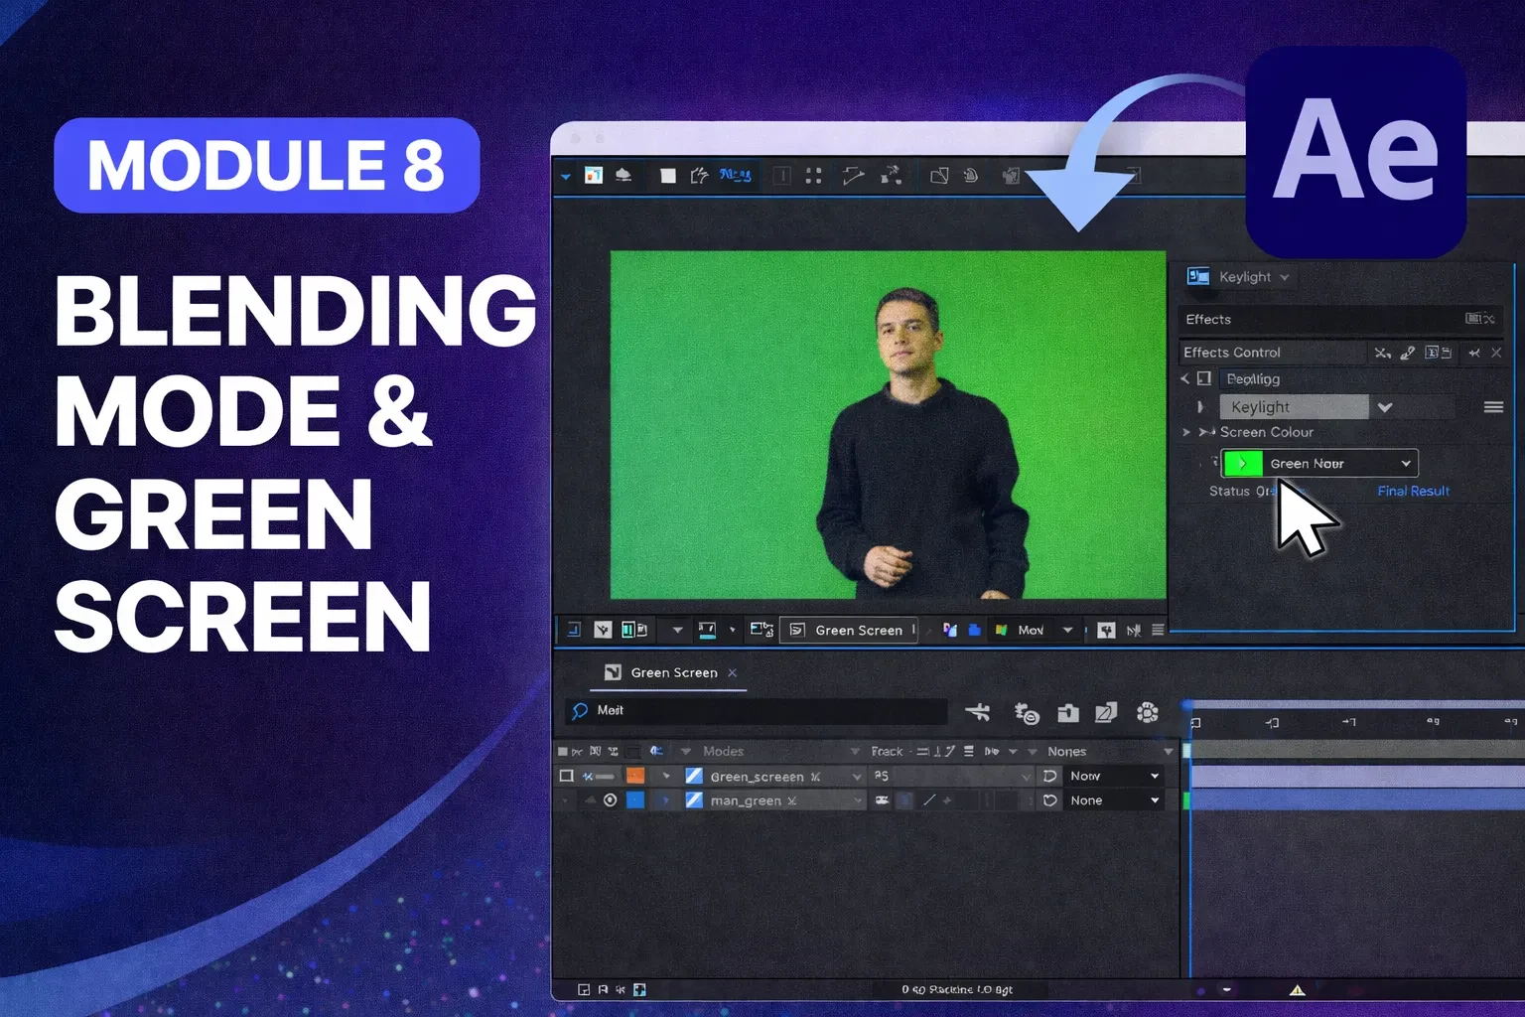Viewport: 1525px width, 1017px height.
Task: Click the pin icon in Effects Control header
Action: 1474,353
